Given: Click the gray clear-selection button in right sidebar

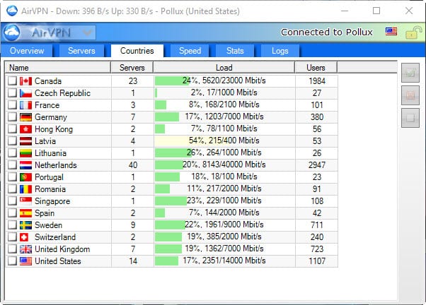Looking at the screenshot, I should (410, 118).
